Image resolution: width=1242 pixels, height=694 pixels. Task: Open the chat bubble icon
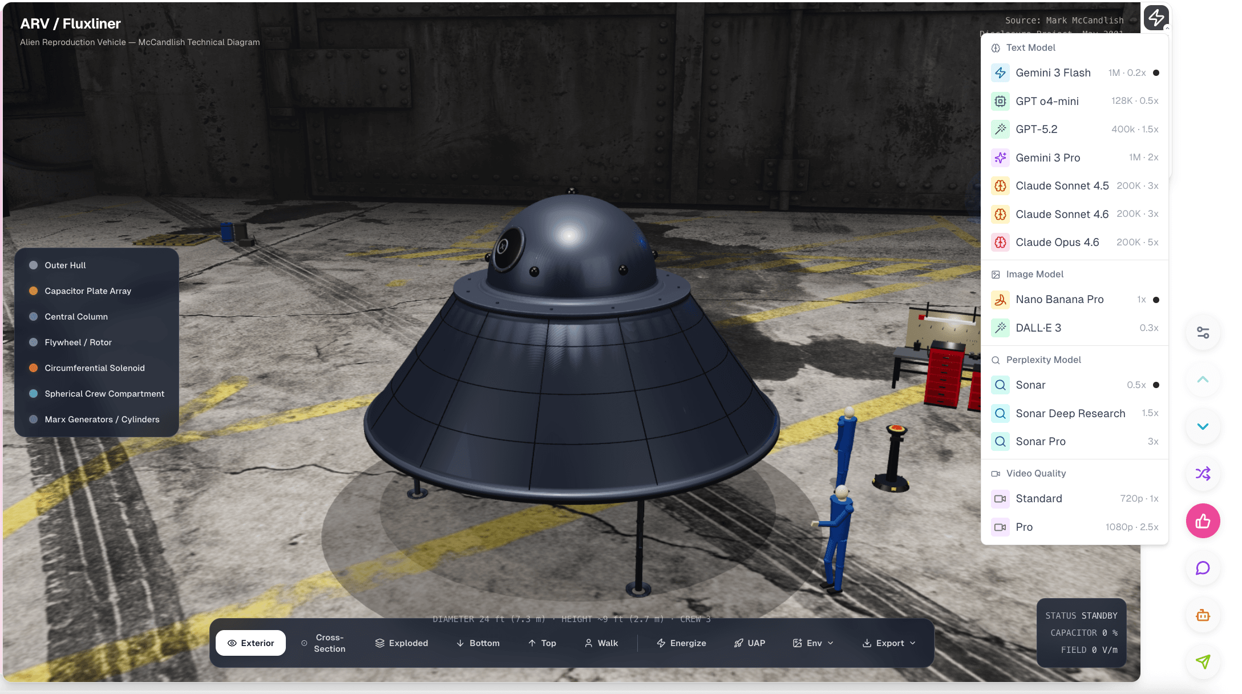coord(1203,568)
